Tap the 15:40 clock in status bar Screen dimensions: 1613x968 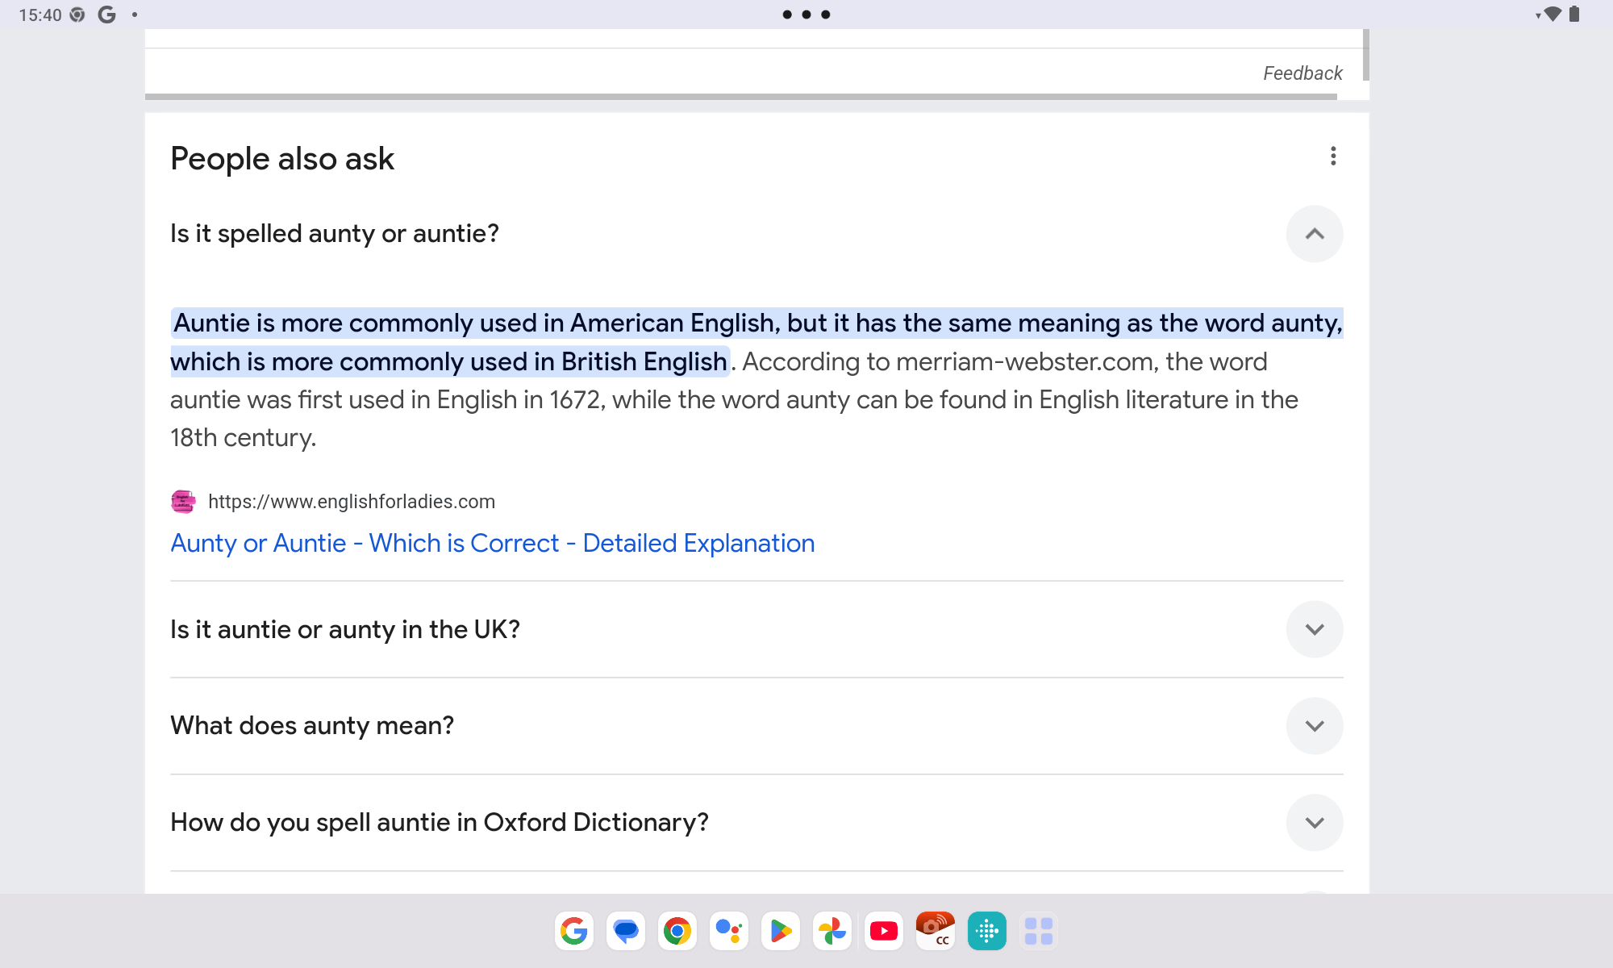40,15
